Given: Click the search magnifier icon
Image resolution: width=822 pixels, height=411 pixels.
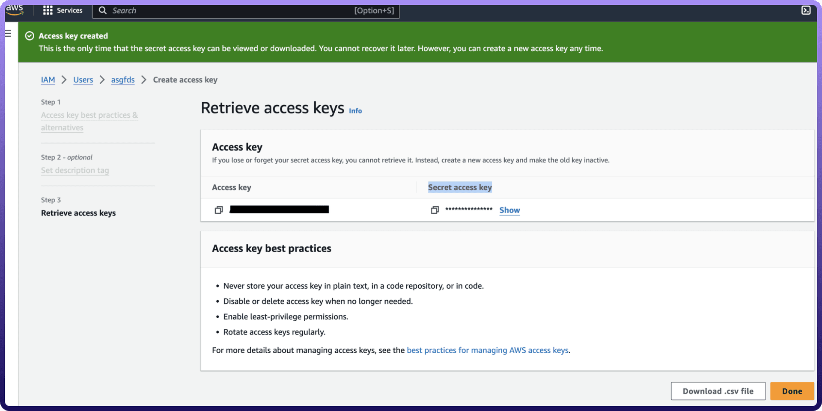Looking at the screenshot, I should [x=103, y=10].
